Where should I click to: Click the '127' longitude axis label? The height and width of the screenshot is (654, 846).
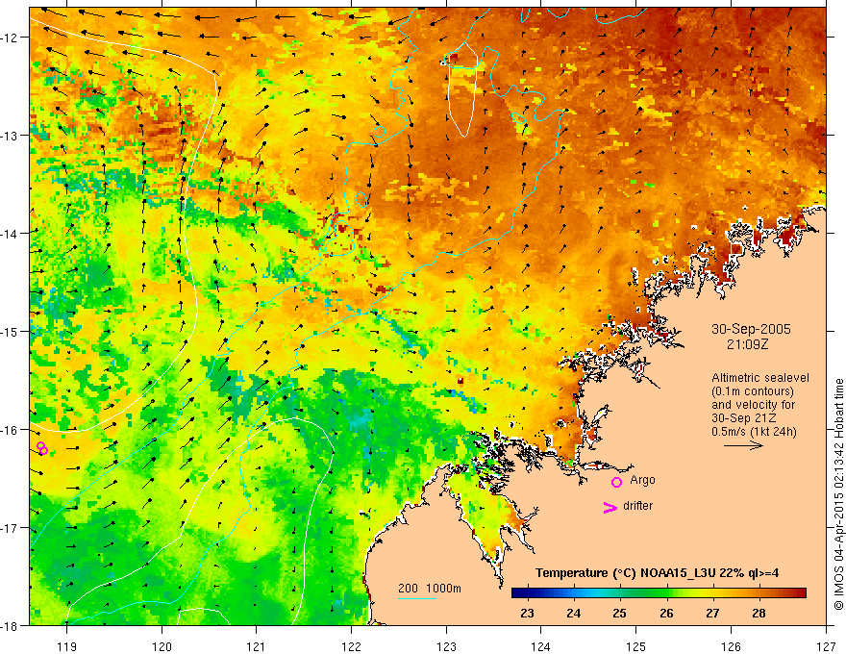click(826, 646)
